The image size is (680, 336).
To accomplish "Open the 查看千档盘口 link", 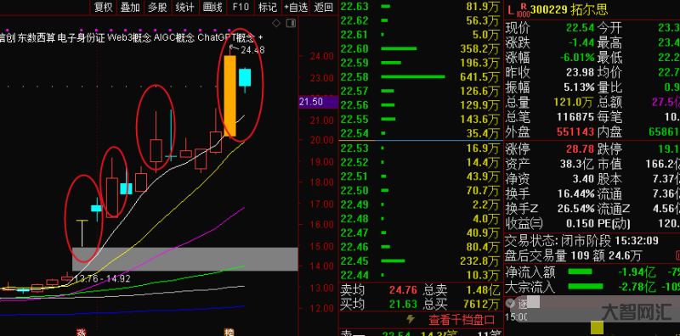I will [x=462, y=320].
